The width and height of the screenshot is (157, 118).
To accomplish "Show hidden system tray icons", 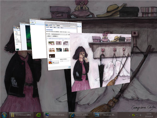I will click(130, 115).
